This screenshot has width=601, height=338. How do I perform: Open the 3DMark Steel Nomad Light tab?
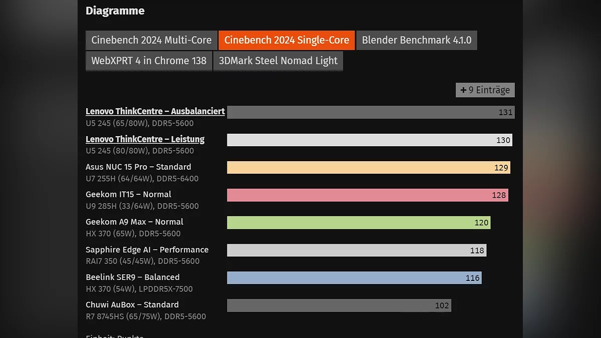[x=278, y=61]
